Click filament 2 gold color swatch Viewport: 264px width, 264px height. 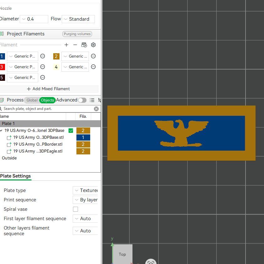pyautogui.click(x=56, y=56)
